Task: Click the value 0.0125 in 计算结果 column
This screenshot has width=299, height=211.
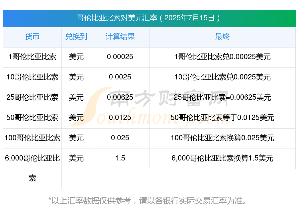Action: tap(120, 118)
